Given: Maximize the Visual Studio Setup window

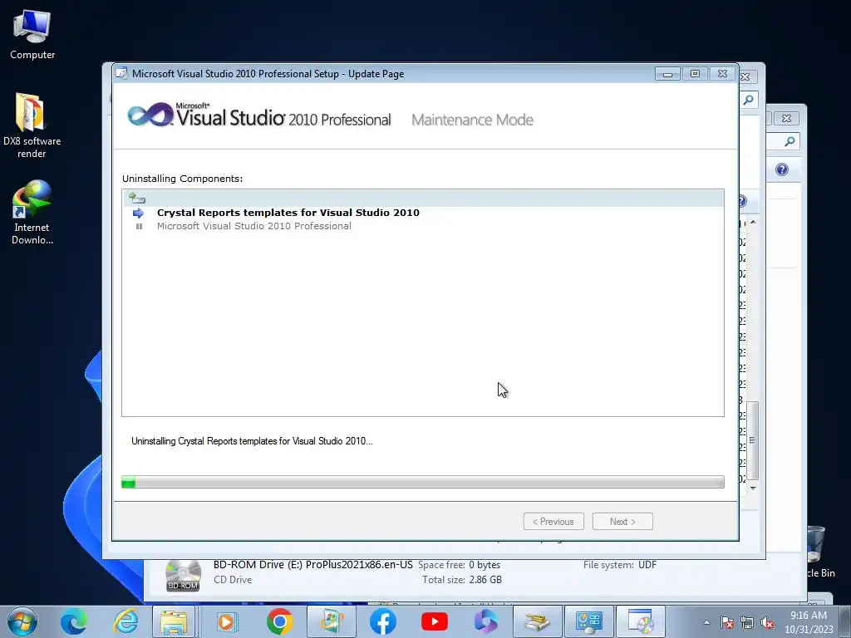Looking at the screenshot, I should tap(696, 74).
